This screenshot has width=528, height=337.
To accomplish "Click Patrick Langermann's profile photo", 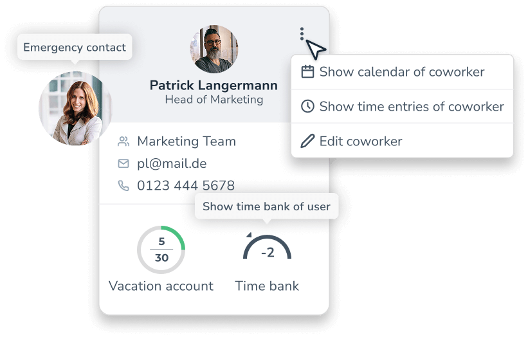I will (214, 49).
